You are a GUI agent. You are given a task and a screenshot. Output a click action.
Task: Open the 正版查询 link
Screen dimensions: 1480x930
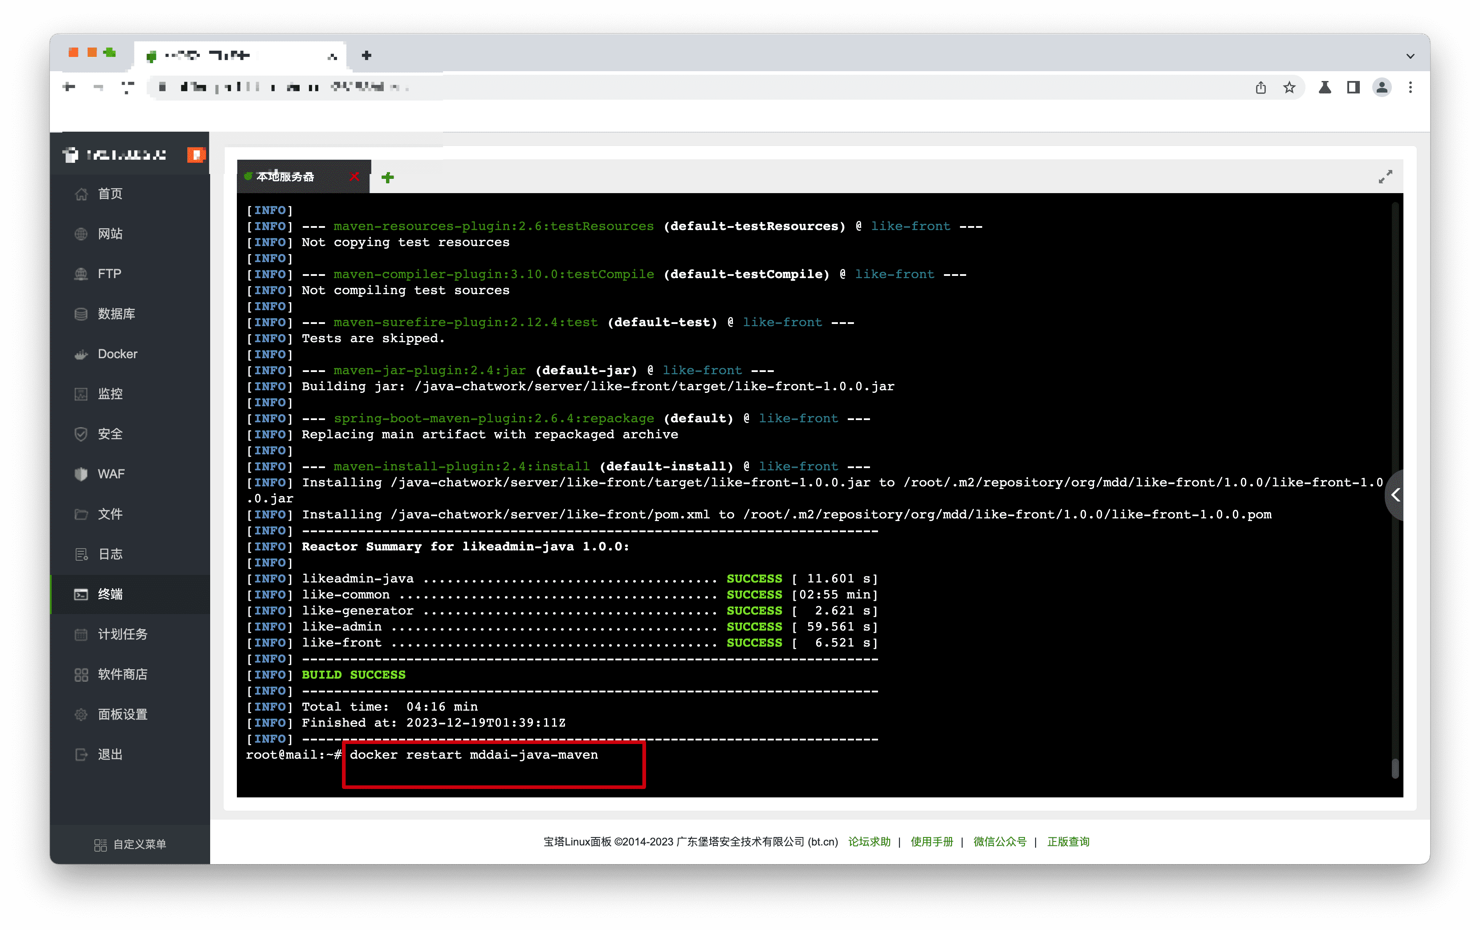pyautogui.click(x=1068, y=841)
